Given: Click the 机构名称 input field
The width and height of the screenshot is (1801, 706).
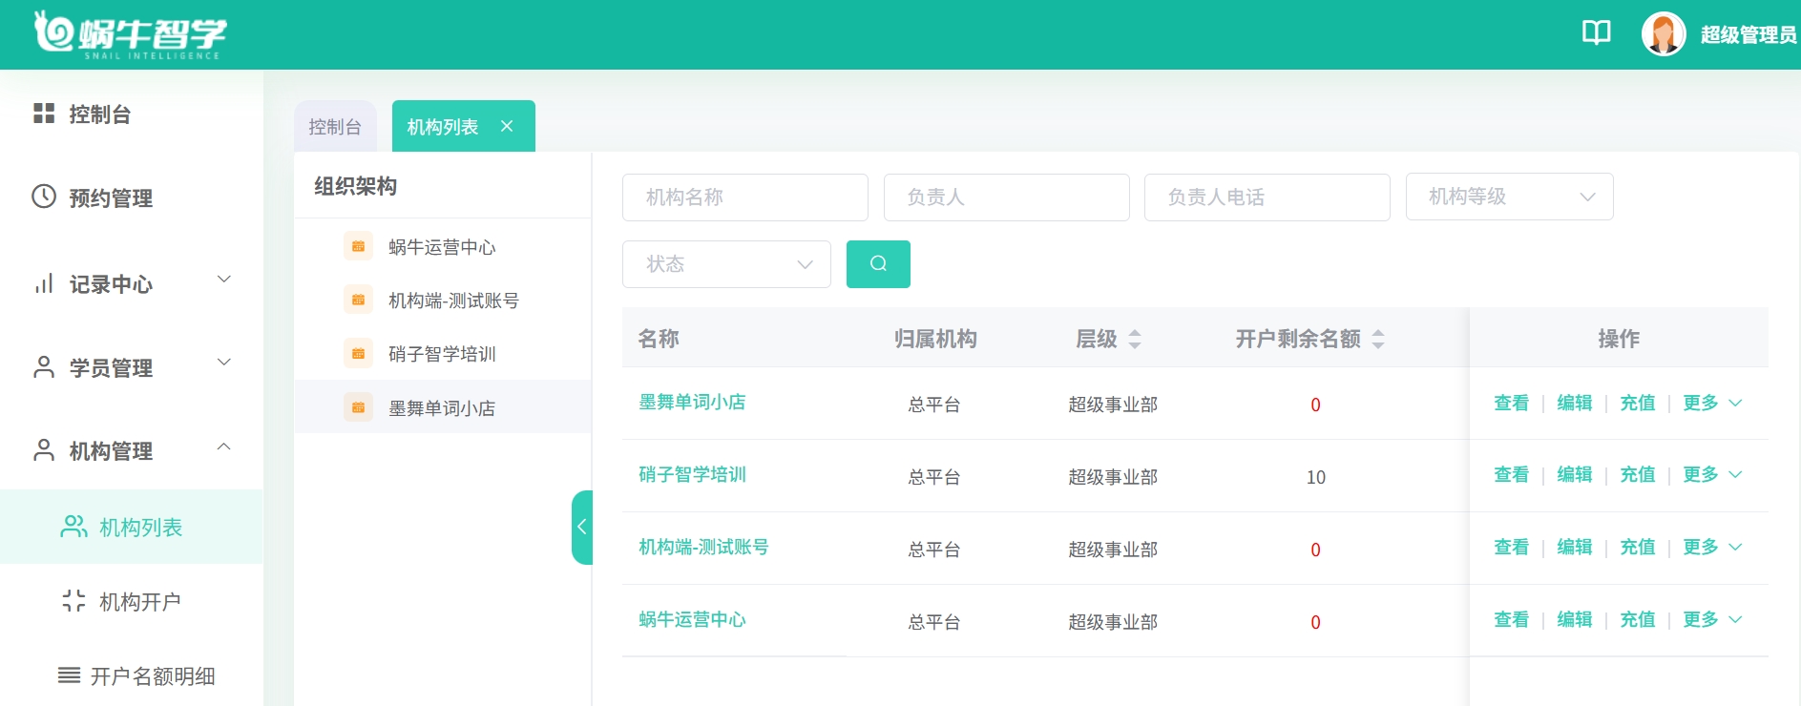Looking at the screenshot, I should click(x=745, y=197).
